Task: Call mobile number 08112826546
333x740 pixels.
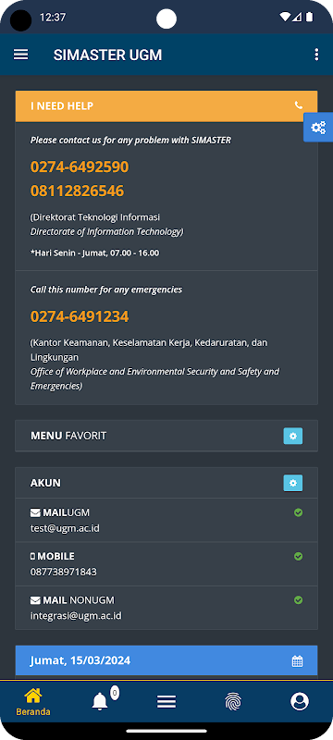Action: click(x=78, y=191)
